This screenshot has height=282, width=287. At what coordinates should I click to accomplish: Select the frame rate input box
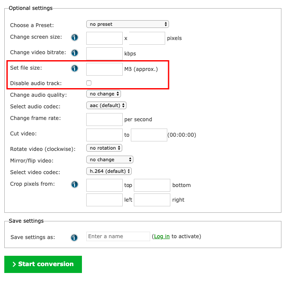pos(104,120)
